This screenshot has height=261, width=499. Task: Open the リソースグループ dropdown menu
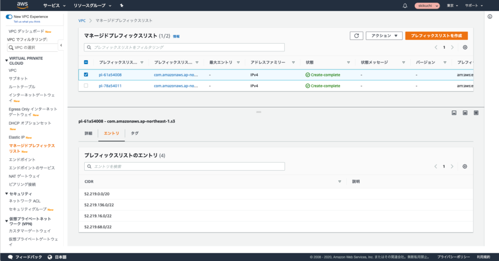[x=93, y=5]
